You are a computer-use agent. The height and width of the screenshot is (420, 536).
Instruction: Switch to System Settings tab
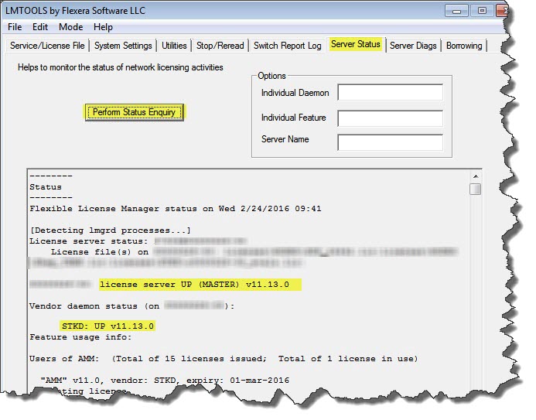[x=123, y=46]
